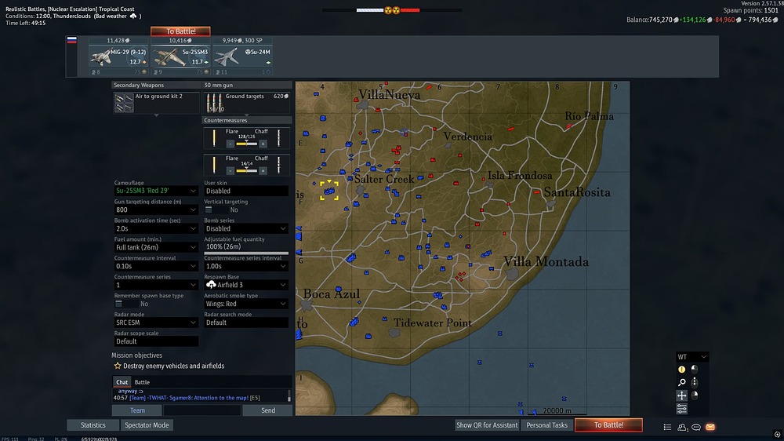Viewport: 784px width, 441px height.
Task: Click the chaff icon in the 14/14 row
Action: pyautogui.click(x=279, y=166)
